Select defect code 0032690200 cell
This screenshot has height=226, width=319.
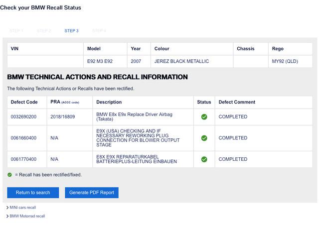pyautogui.click(x=24, y=117)
